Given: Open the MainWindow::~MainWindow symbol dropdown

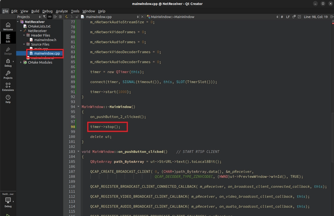Looking at the screenshot, I should click(212, 17).
